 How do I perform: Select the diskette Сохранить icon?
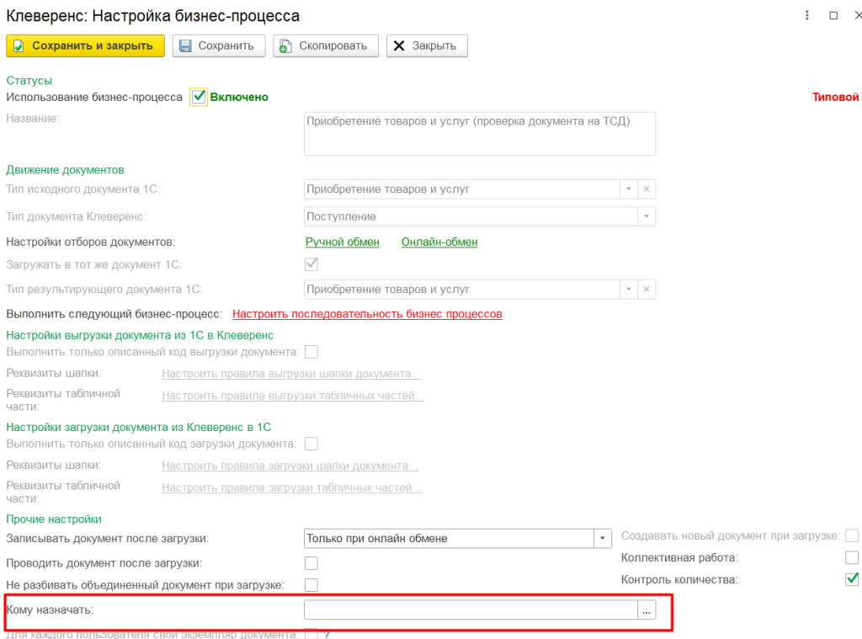point(186,45)
